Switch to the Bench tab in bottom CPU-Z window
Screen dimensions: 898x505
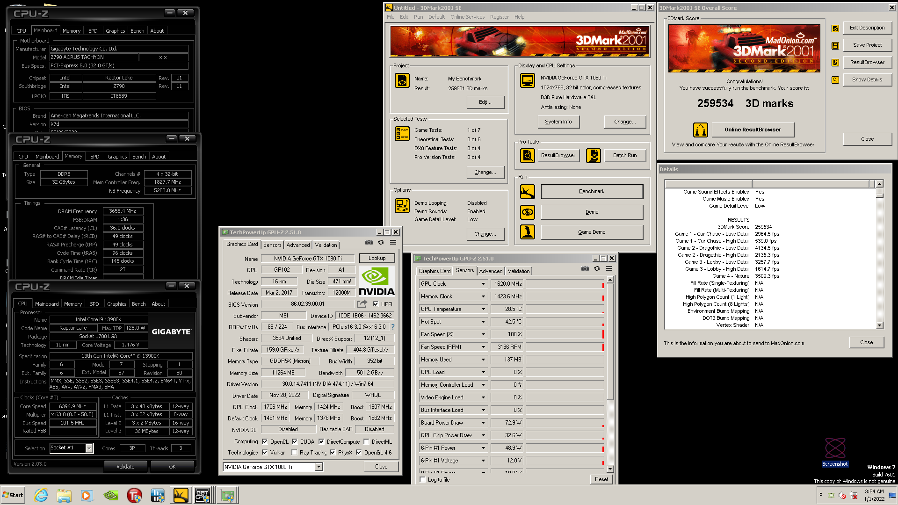tap(138, 303)
